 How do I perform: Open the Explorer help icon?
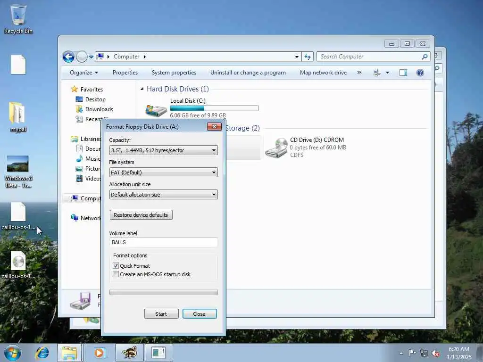tap(420, 73)
